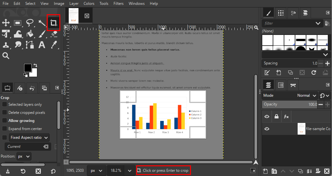Select the Eraser tool
Screen dimensions: 332x176
click(x=54, y=34)
